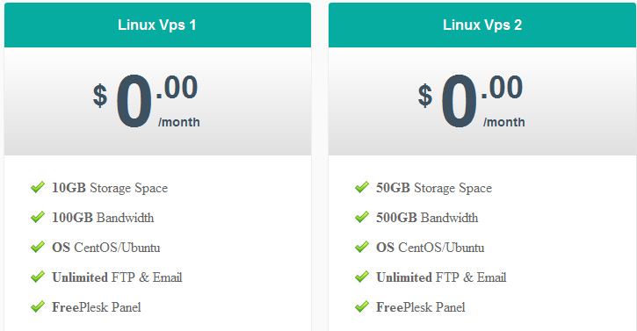Click checkmark beside Vps 1 Unlimited FTP & Email
The image size is (637, 331).
click(x=38, y=277)
